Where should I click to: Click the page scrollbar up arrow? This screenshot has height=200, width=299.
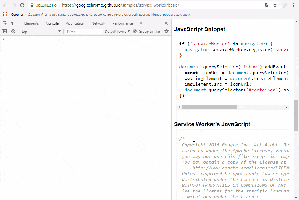[x=296, y=22]
